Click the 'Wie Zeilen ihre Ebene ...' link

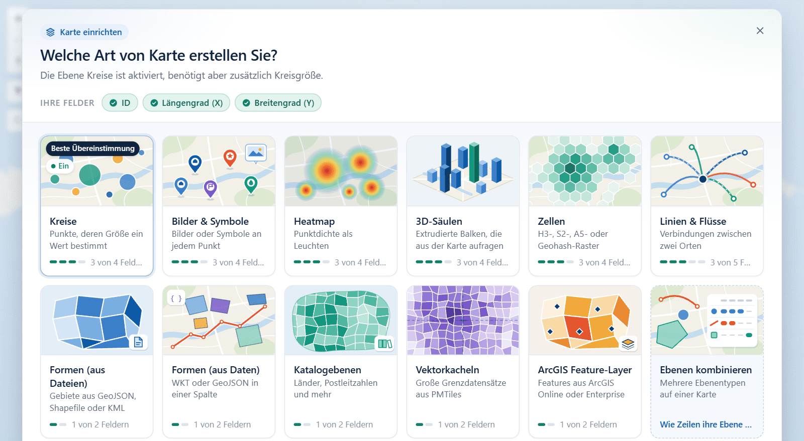[706, 424]
